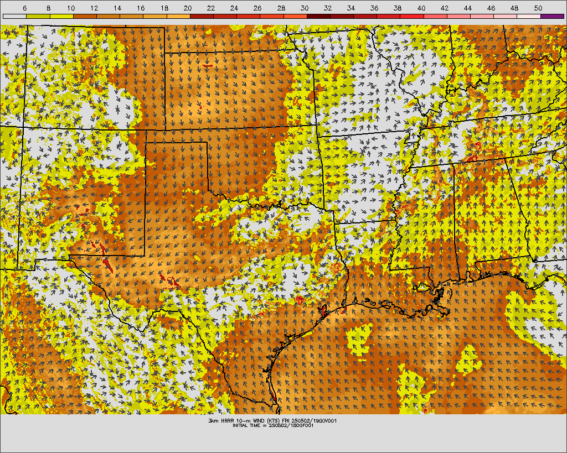Select the "36" legend scale label

click(x=374, y=8)
